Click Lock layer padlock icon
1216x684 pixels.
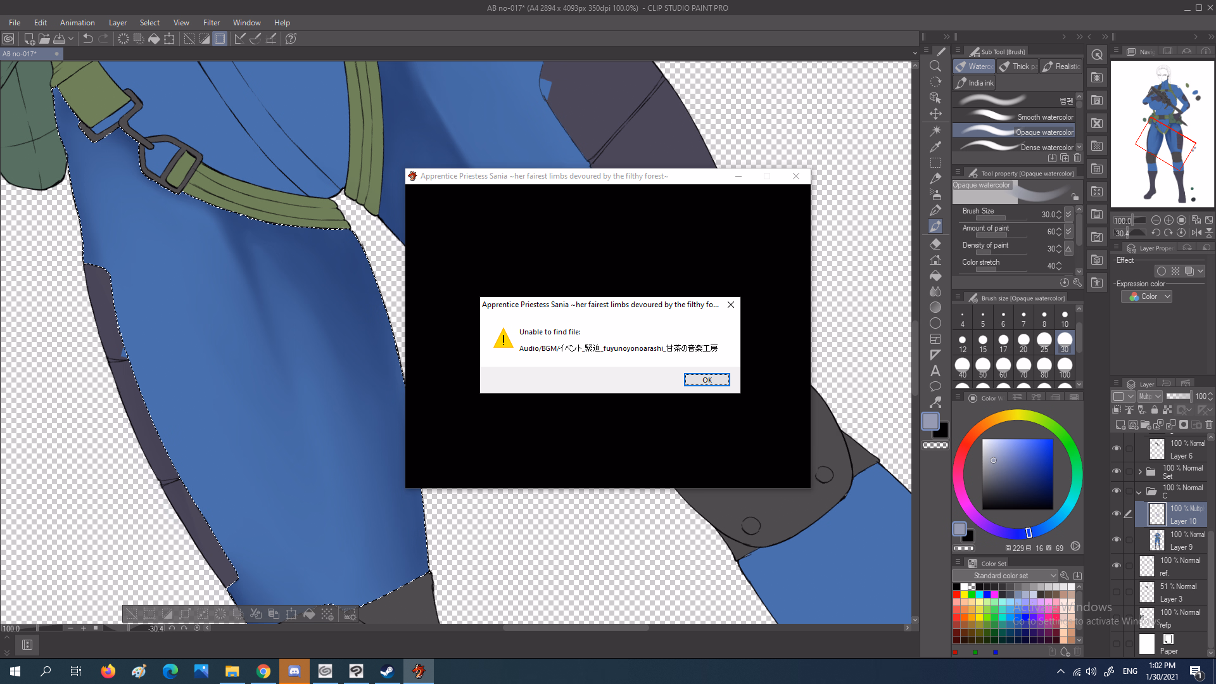(1155, 410)
